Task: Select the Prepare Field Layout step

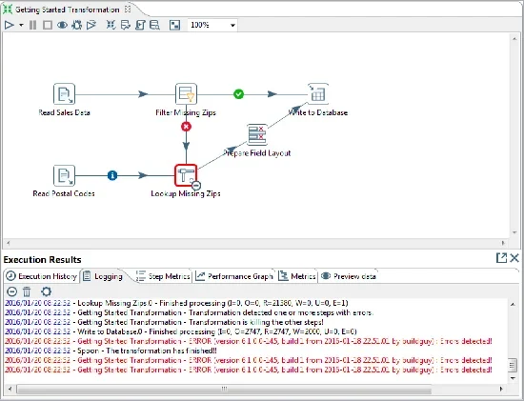Action: (x=257, y=134)
